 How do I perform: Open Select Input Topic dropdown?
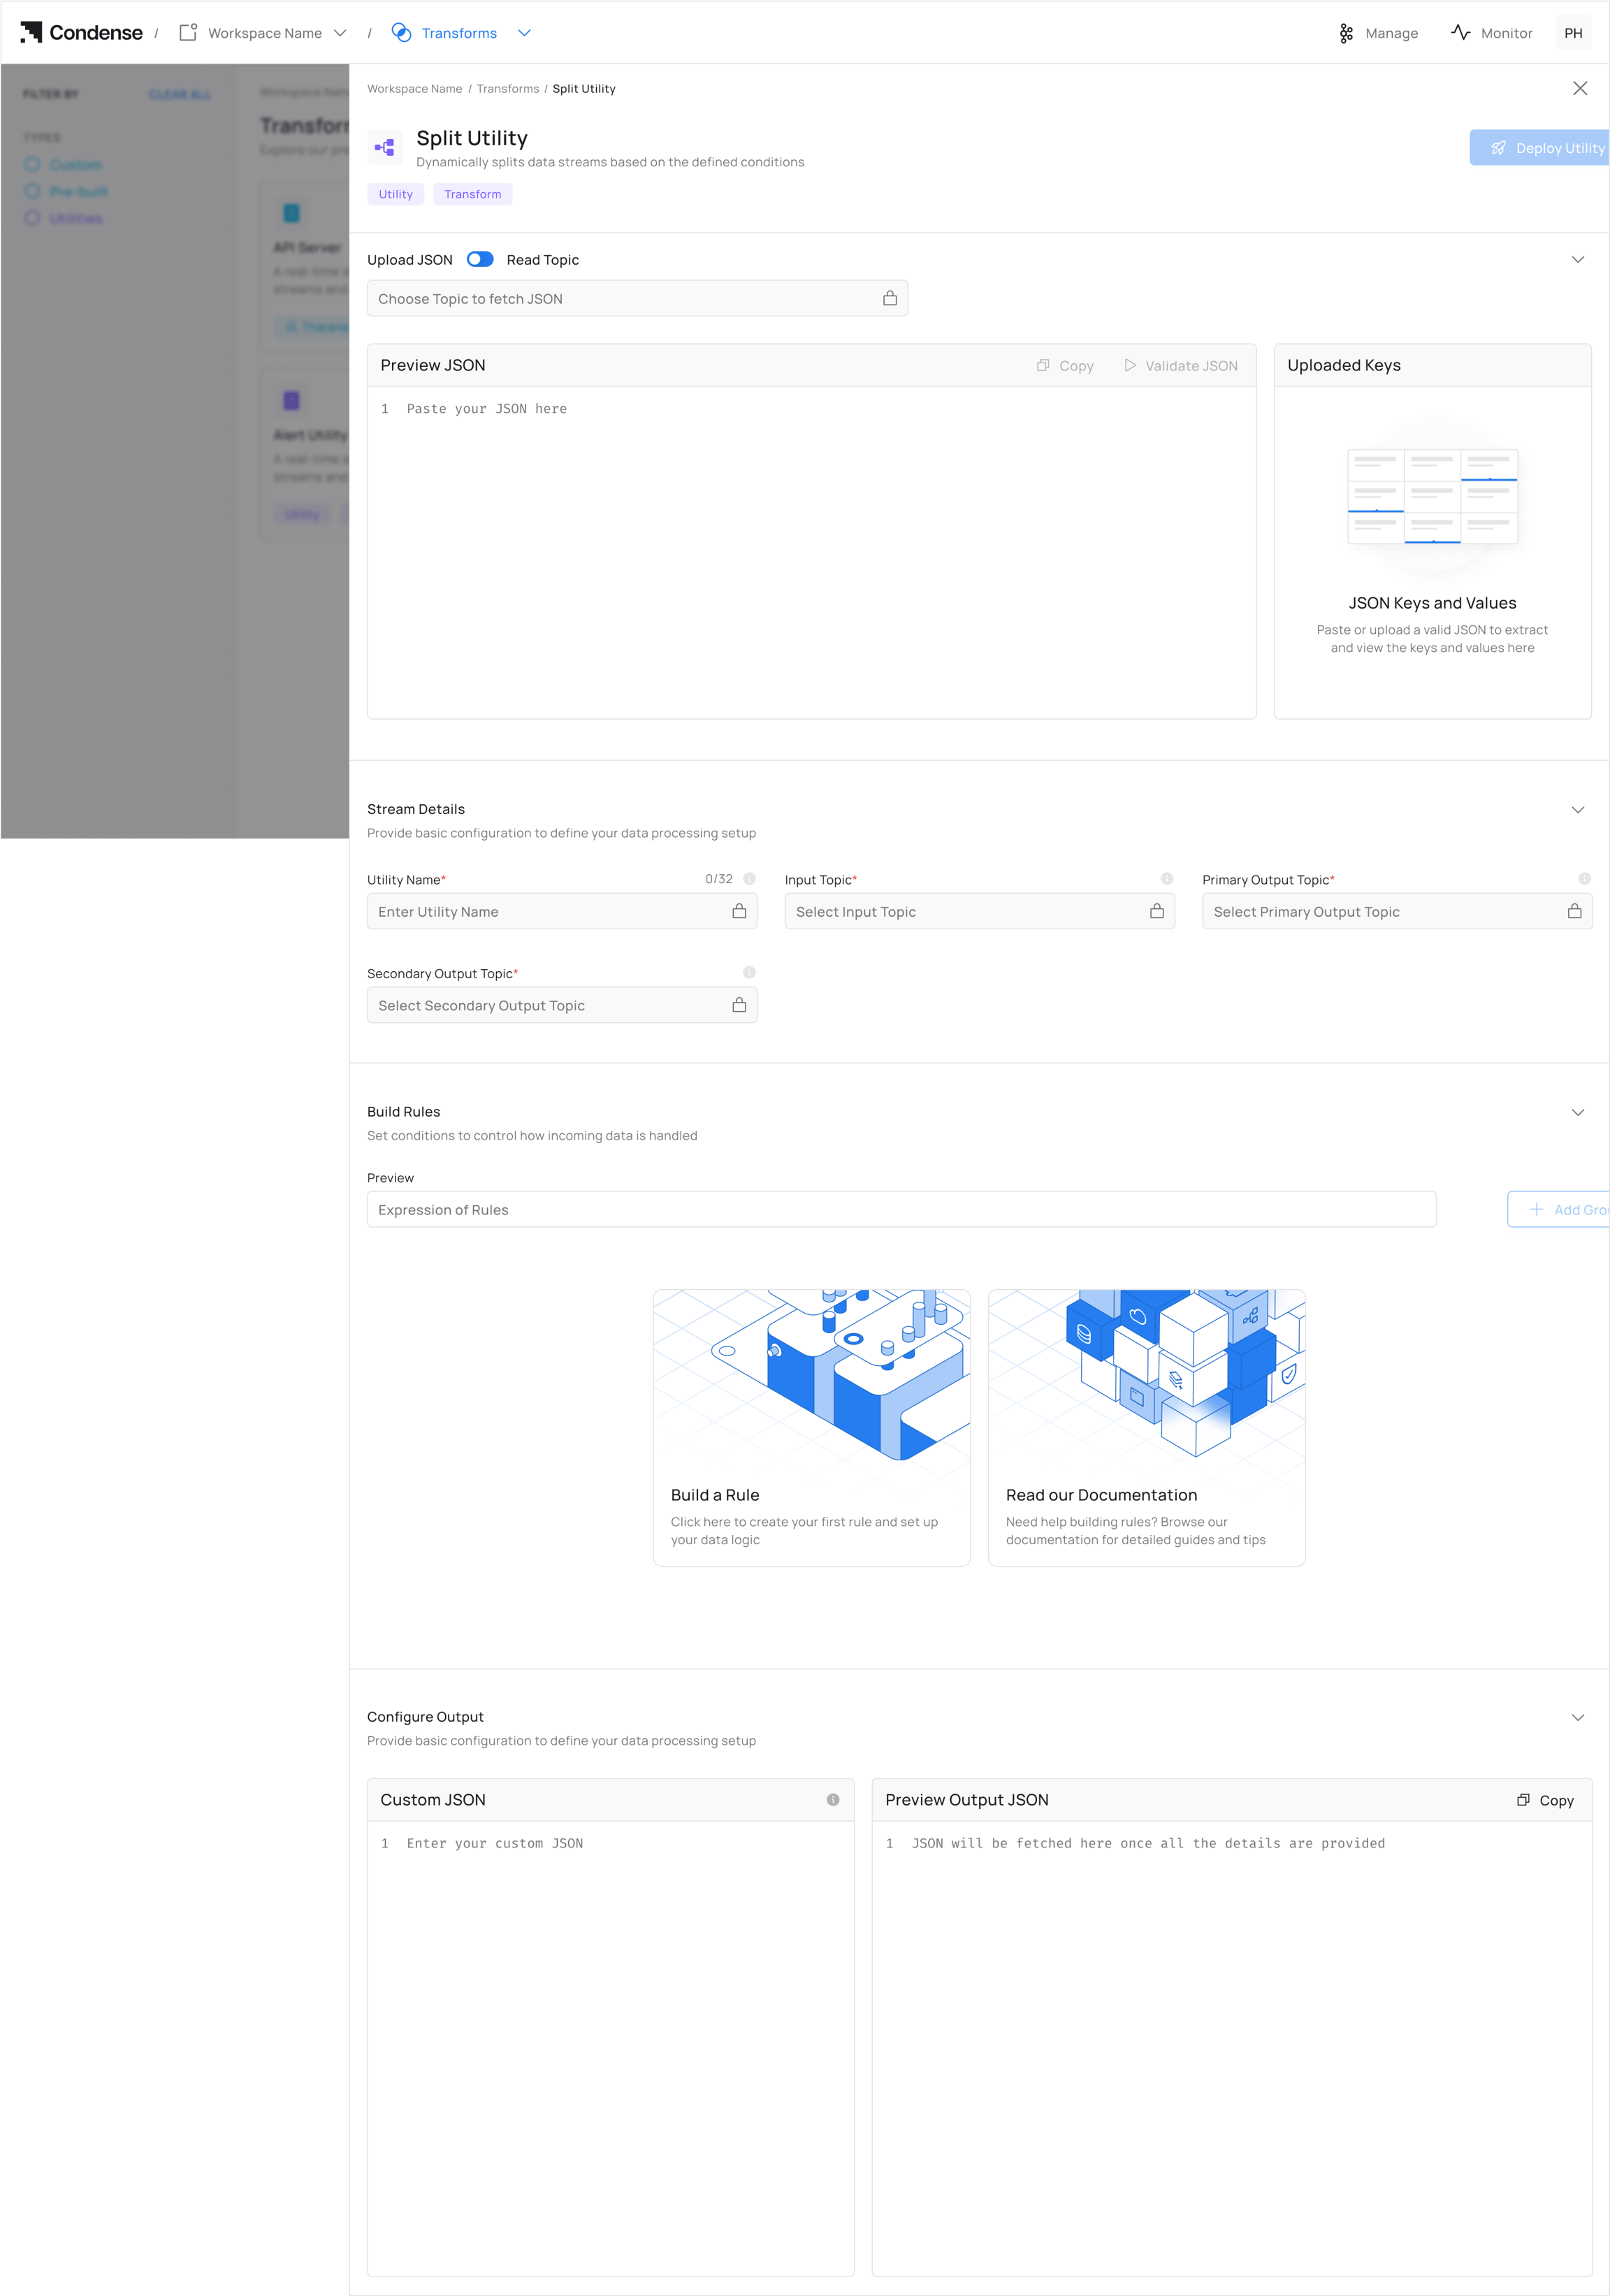click(x=979, y=911)
